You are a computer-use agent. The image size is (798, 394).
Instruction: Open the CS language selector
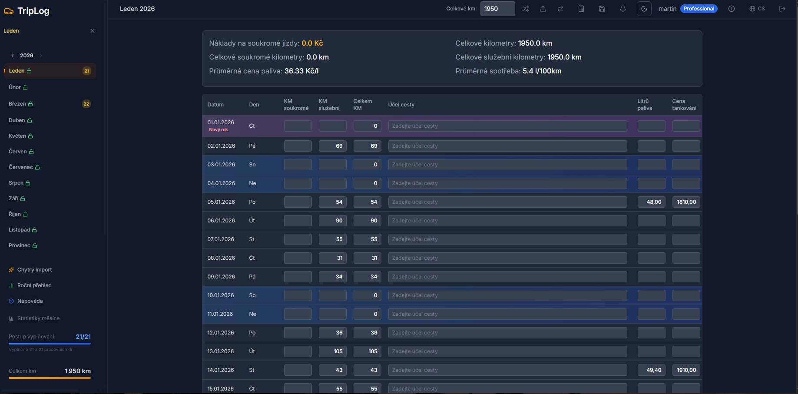(x=757, y=9)
